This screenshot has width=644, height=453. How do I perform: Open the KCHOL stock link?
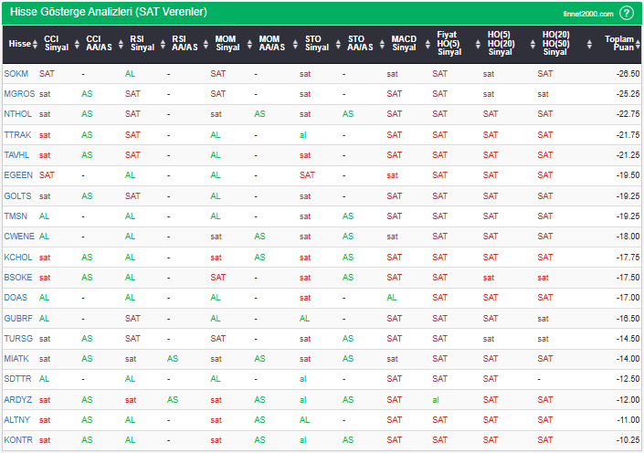[x=17, y=257]
